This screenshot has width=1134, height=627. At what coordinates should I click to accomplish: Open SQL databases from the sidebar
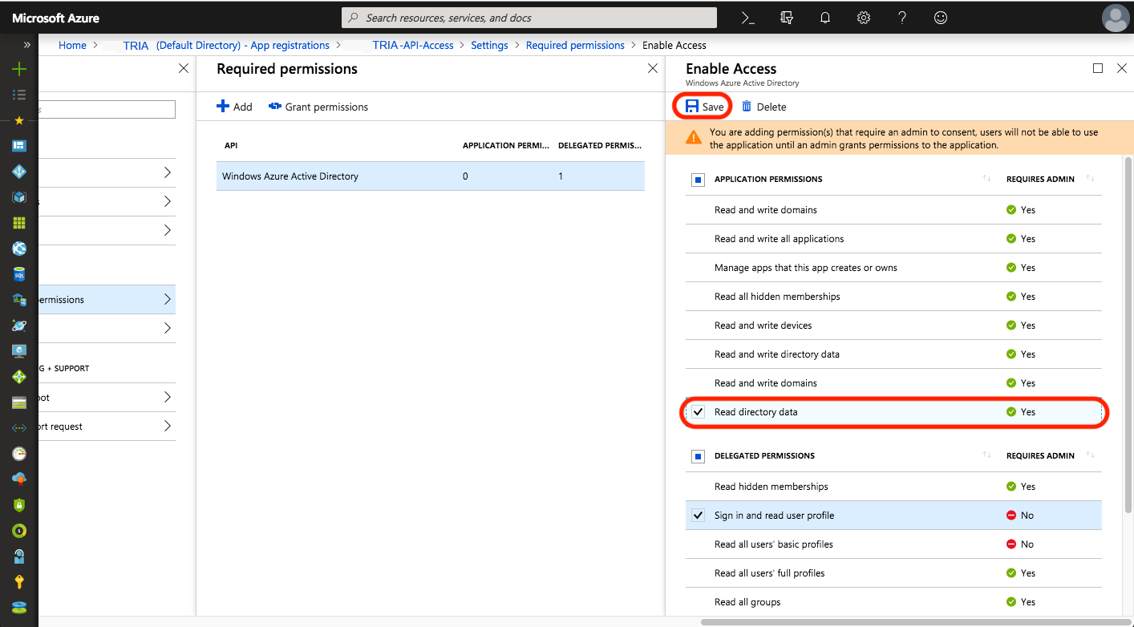click(x=19, y=274)
